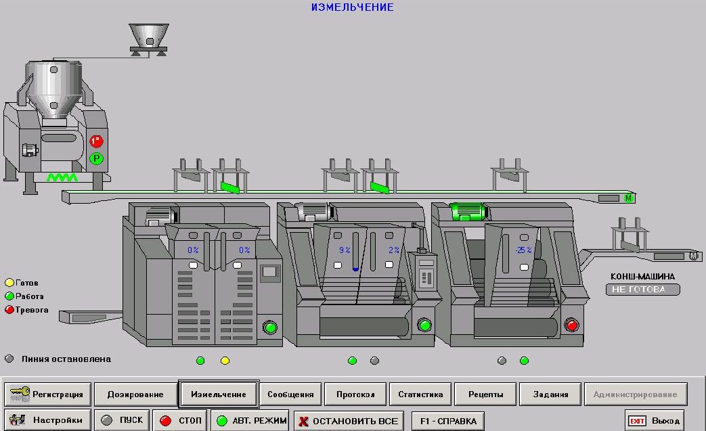This screenshot has height=431, width=706.
Task: Click gray indicator below the third mill
Action: (x=502, y=361)
